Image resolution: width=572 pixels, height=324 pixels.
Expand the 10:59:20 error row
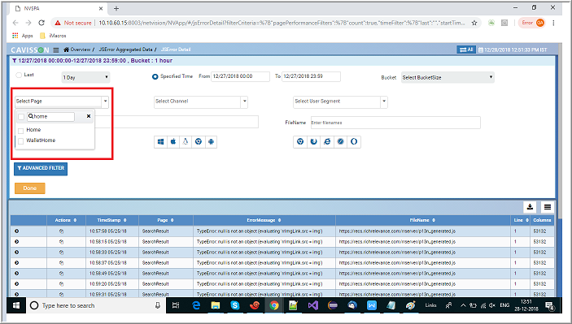coord(17,284)
